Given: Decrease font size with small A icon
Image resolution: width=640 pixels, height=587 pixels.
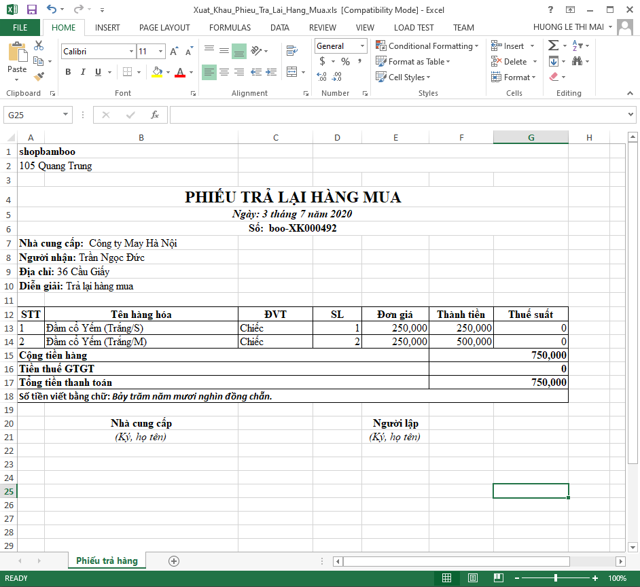Looking at the screenshot, I should [x=189, y=52].
